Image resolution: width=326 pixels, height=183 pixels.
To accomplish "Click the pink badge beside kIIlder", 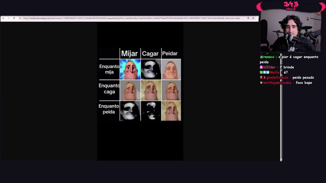I will [261, 67].
